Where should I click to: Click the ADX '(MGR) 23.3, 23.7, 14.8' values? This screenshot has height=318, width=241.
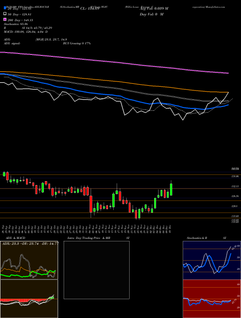click(51, 40)
